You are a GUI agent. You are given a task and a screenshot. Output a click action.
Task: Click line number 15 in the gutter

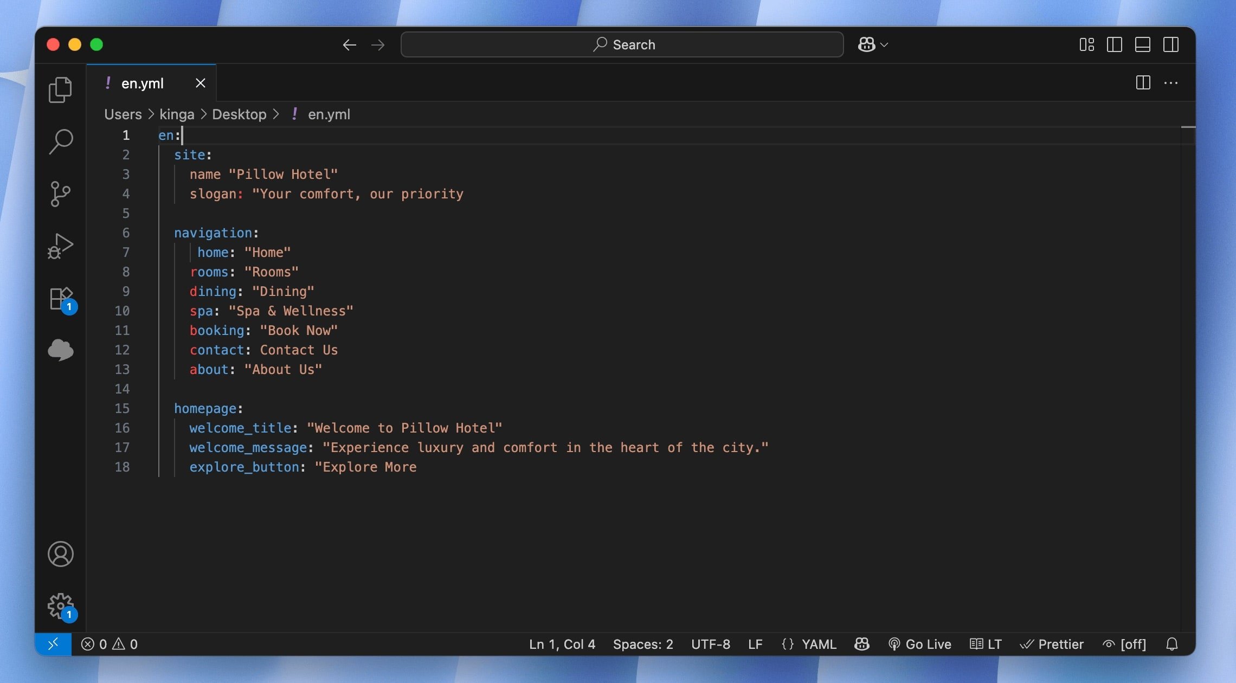(x=122, y=408)
